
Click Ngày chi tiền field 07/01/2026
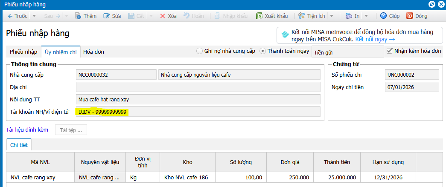(x=411, y=87)
